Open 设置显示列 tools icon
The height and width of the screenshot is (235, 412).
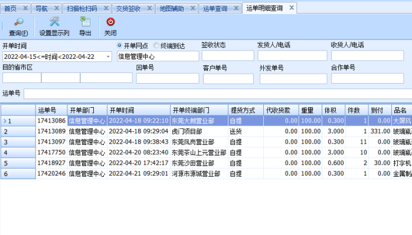(x=54, y=22)
